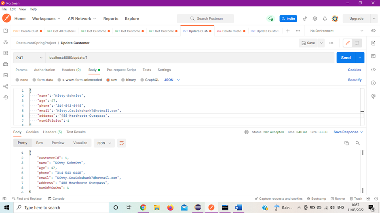Image resolution: width=380 pixels, height=213 pixels.
Task: Open the Save Response dropdown
Action: click(348, 132)
